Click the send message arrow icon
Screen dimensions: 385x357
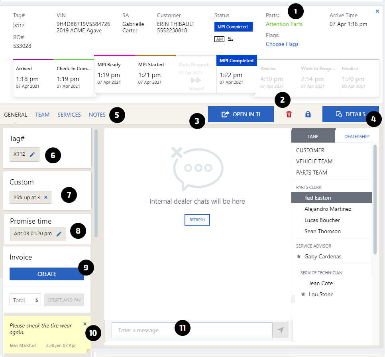281,330
